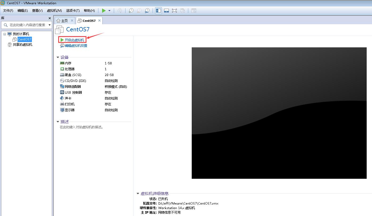The height and width of the screenshot is (216, 372).
Task: Click the console view toolbar icon
Action: pos(194,11)
